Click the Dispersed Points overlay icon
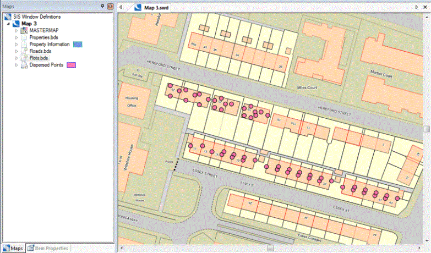 tap(24, 65)
